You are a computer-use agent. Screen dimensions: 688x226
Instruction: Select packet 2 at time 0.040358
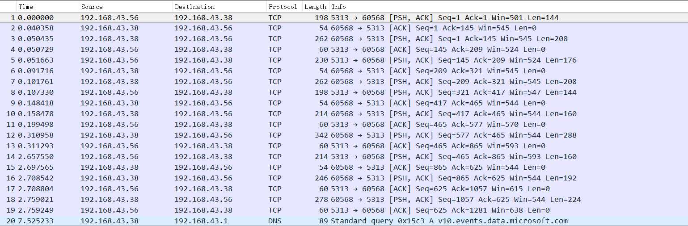click(344, 28)
